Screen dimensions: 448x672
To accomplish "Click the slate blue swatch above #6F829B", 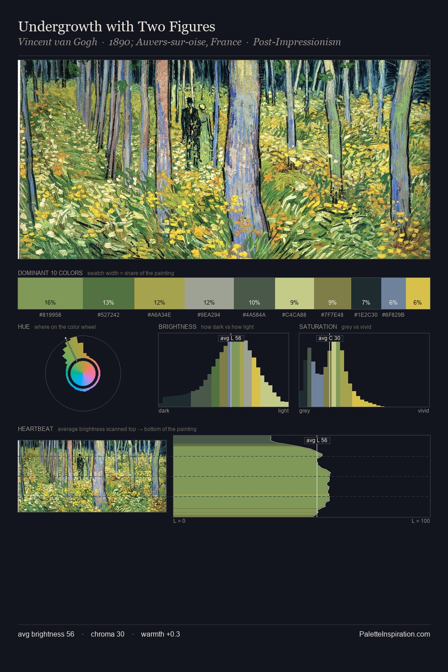I will click(393, 293).
